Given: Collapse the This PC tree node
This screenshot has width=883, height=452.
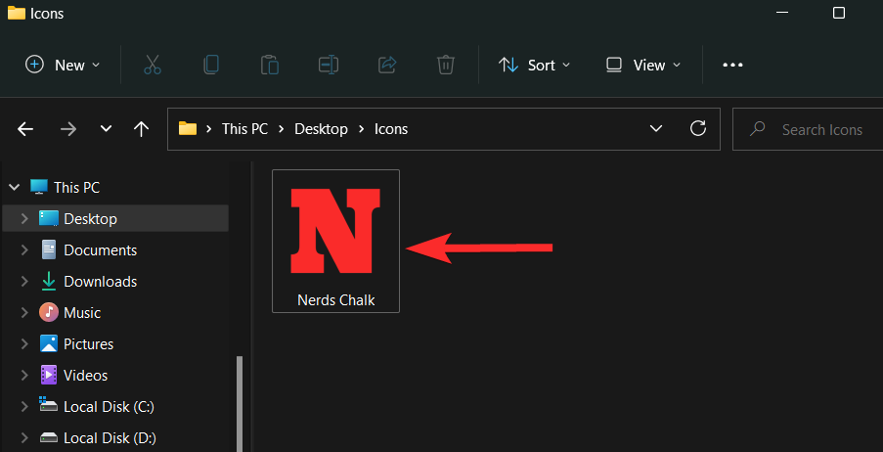Looking at the screenshot, I should click(14, 187).
